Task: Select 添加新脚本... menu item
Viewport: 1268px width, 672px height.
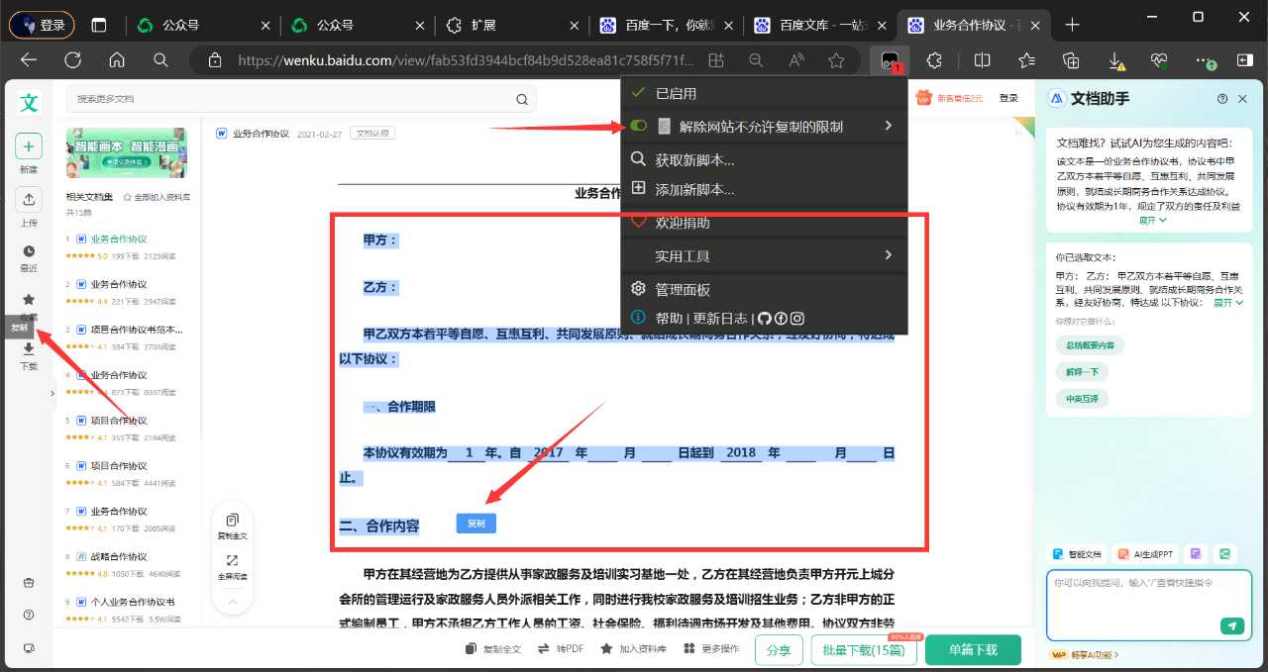Action: click(x=764, y=189)
